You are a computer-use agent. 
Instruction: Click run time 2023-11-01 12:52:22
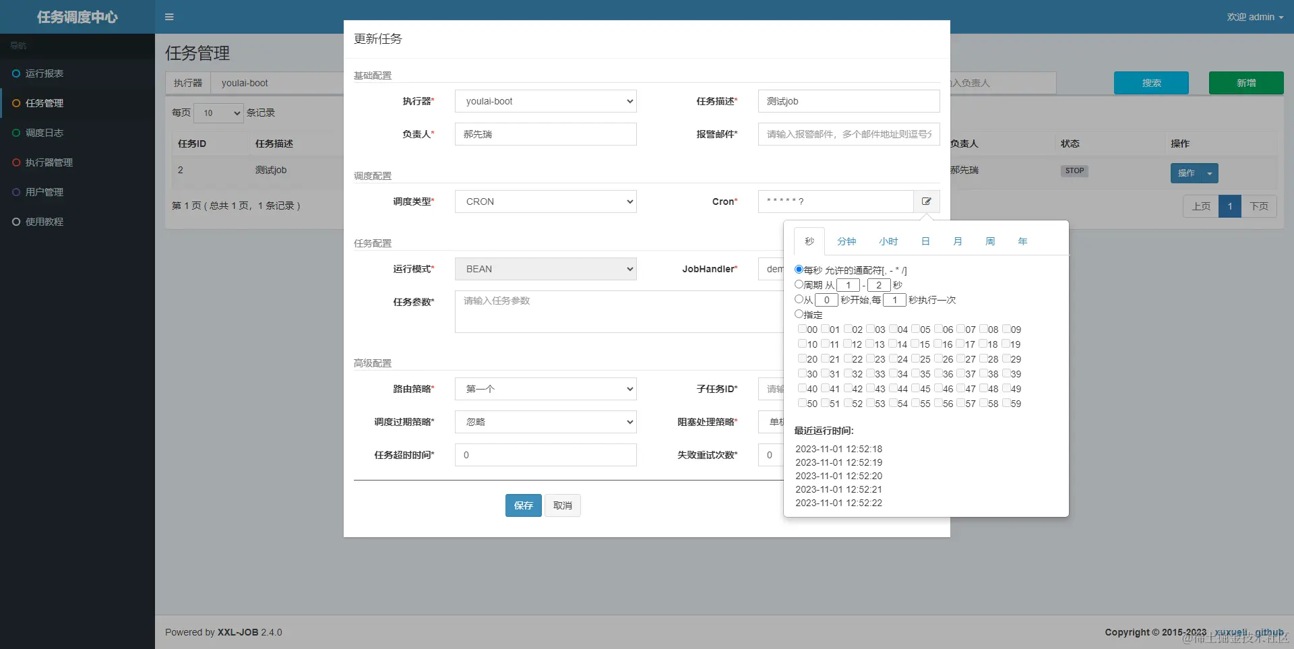838,503
